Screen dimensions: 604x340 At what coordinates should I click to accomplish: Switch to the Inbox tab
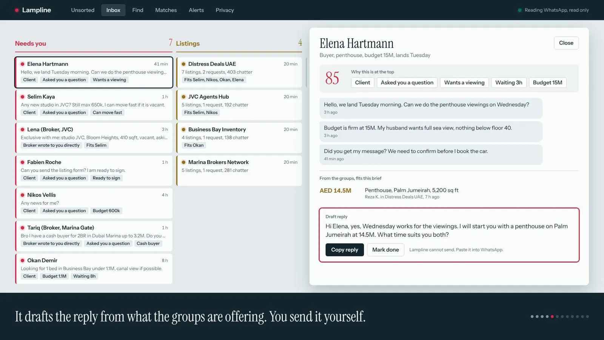point(113,10)
